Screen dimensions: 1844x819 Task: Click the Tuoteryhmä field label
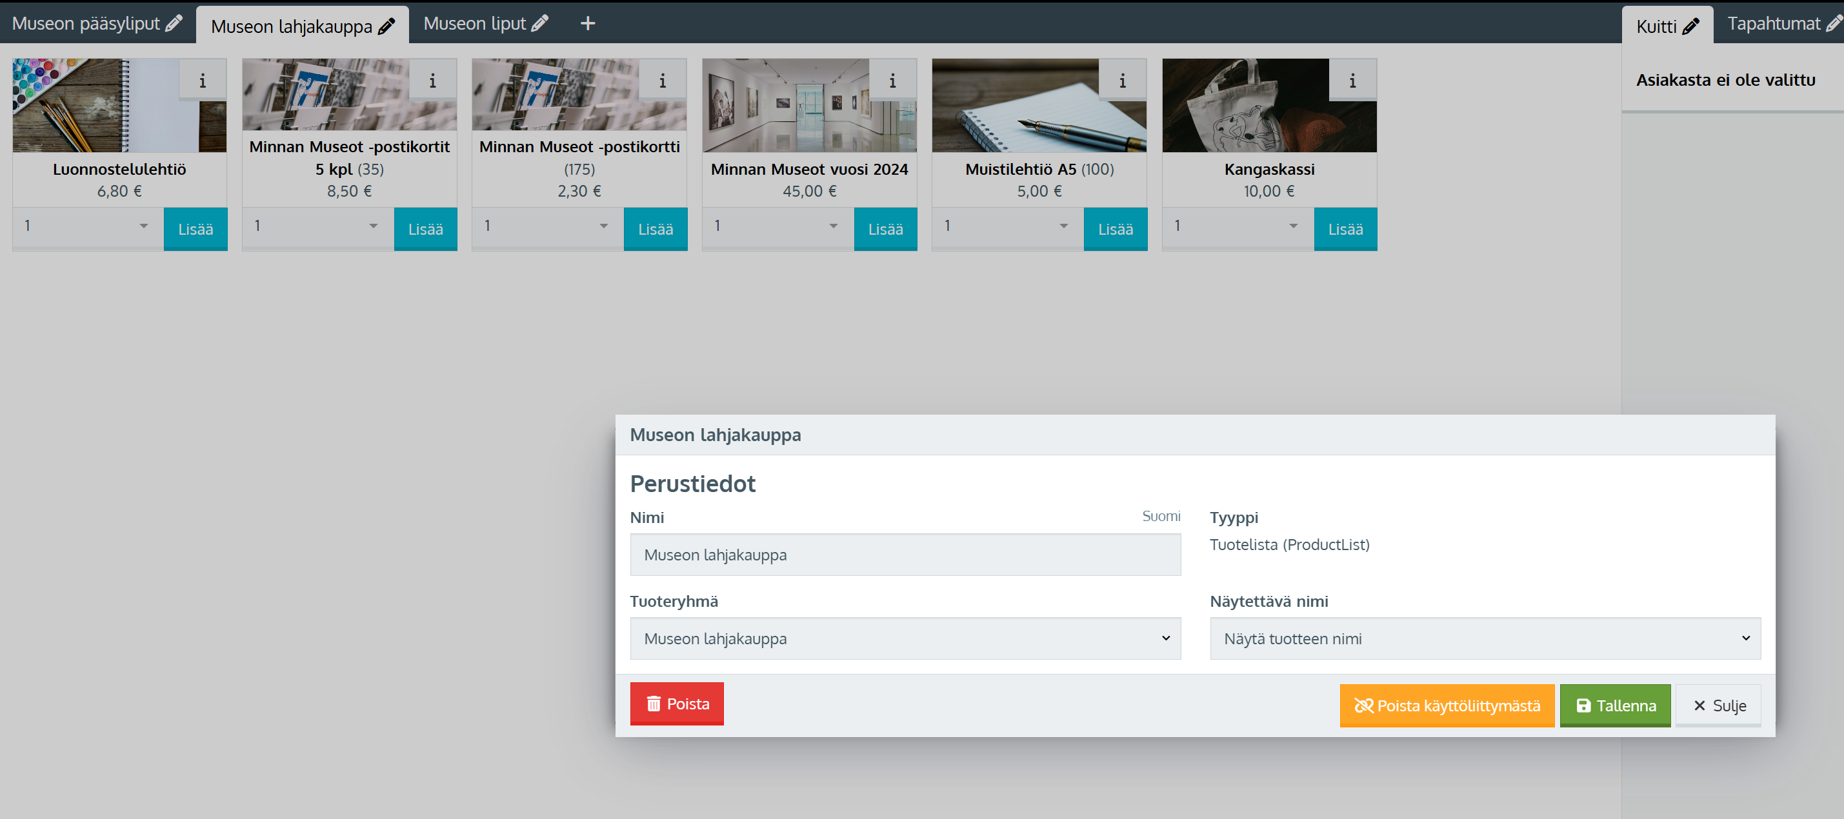(x=674, y=602)
